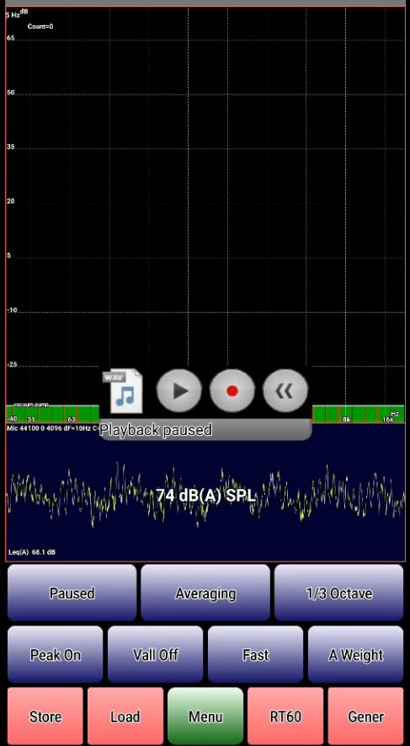410x746 pixels.
Task: Click the Load button
Action: 125,716
